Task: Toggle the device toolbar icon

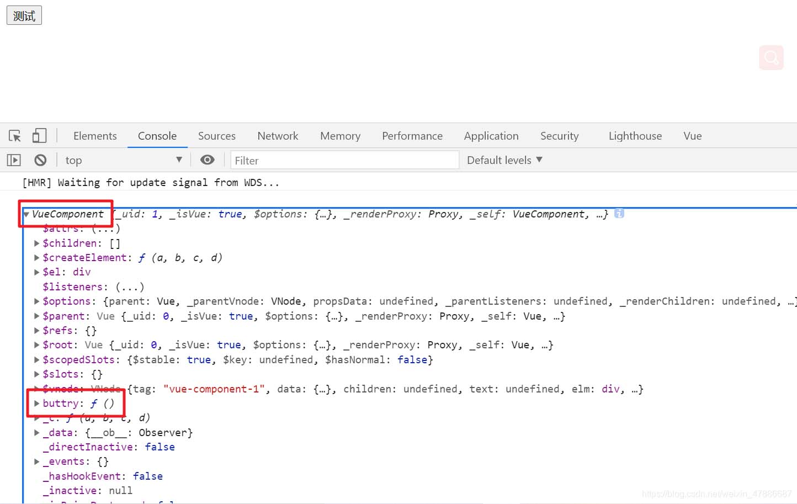Action: (x=39, y=136)
